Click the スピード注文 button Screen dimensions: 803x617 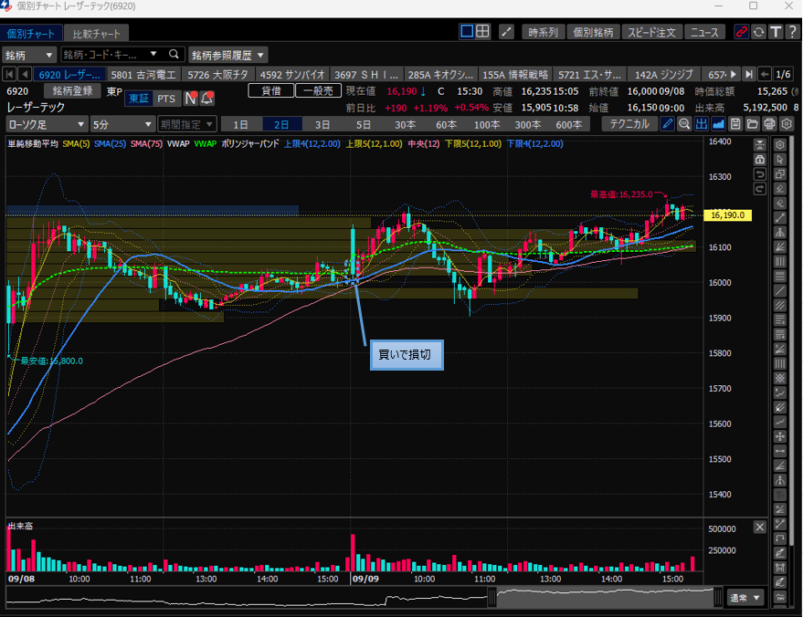(x=651, y=32)
